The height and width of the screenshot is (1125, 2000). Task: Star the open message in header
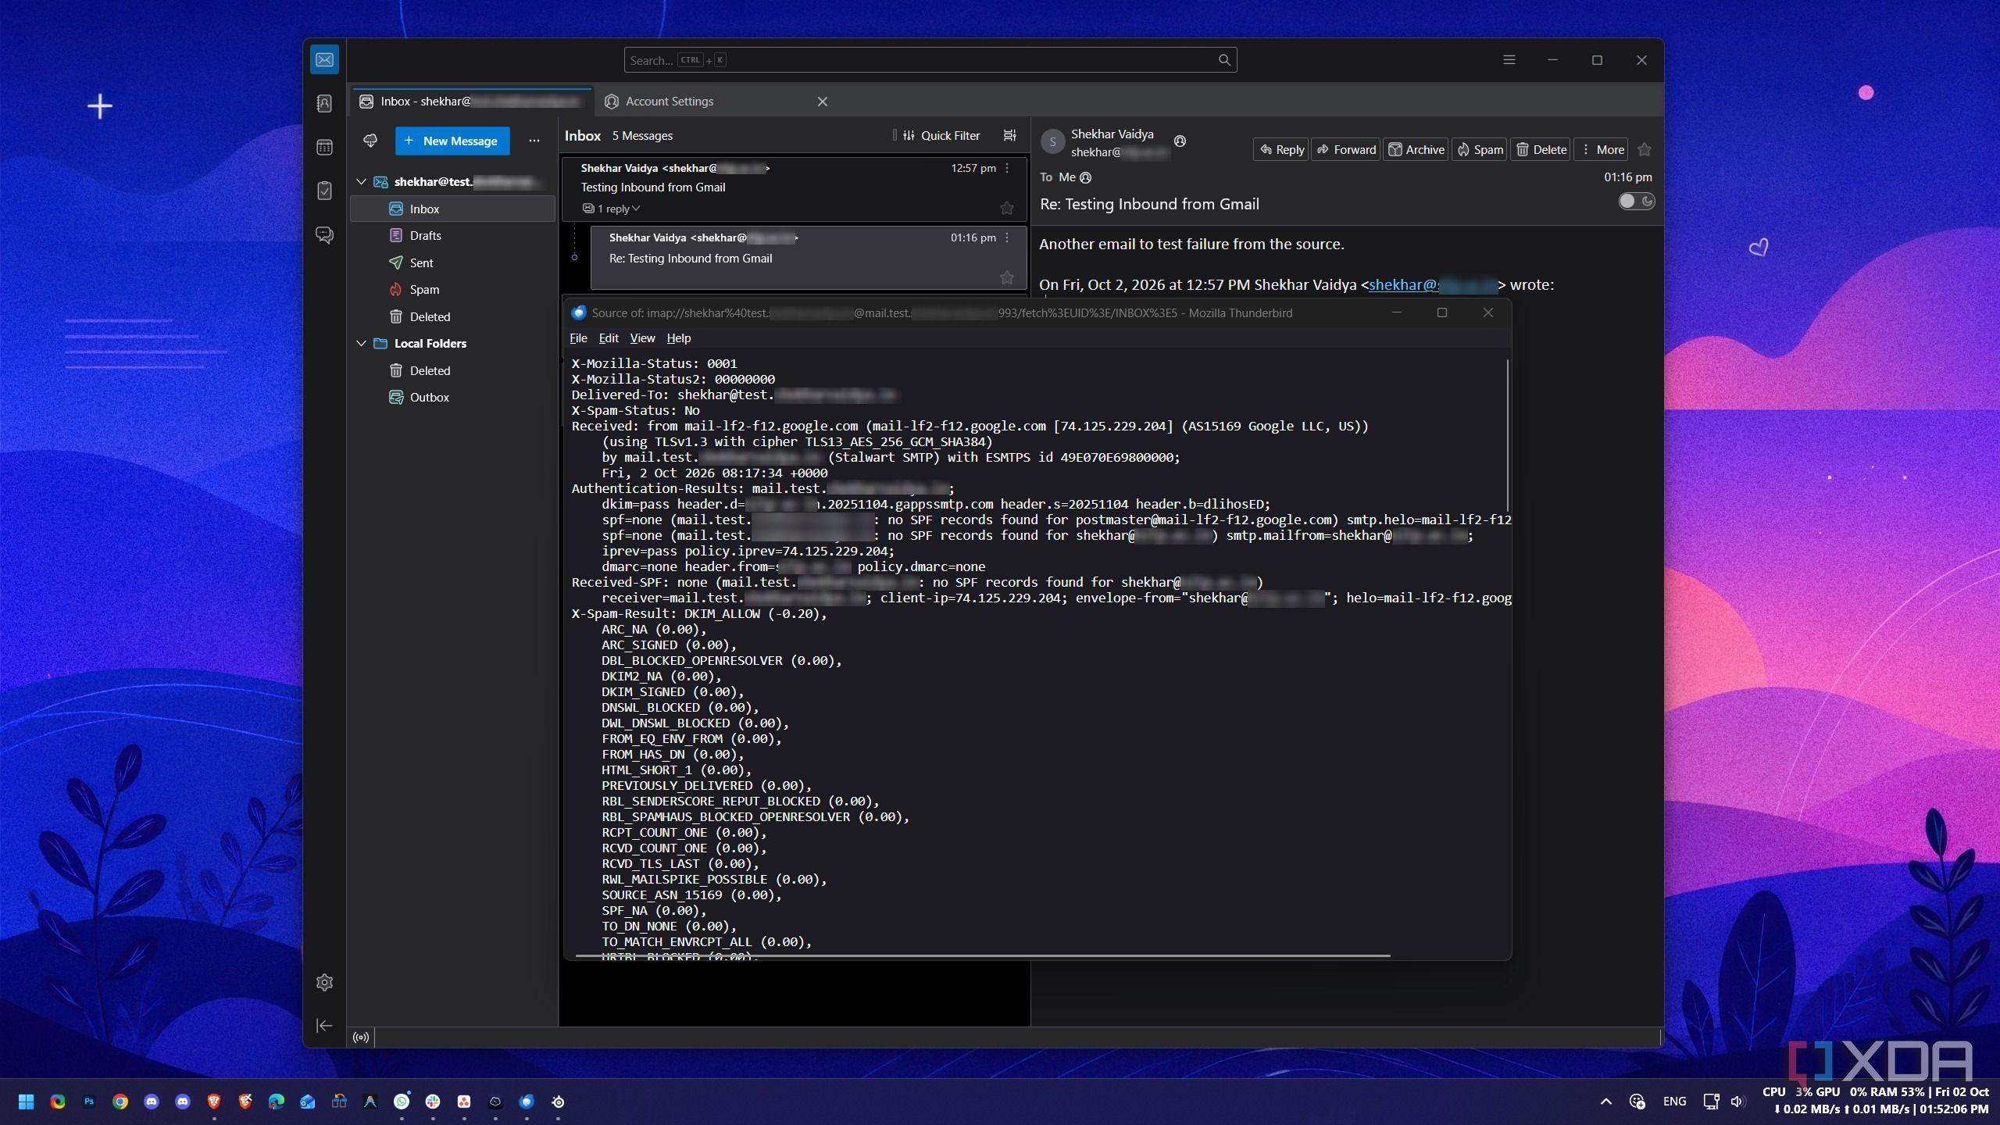click(x=1645, y=149)
